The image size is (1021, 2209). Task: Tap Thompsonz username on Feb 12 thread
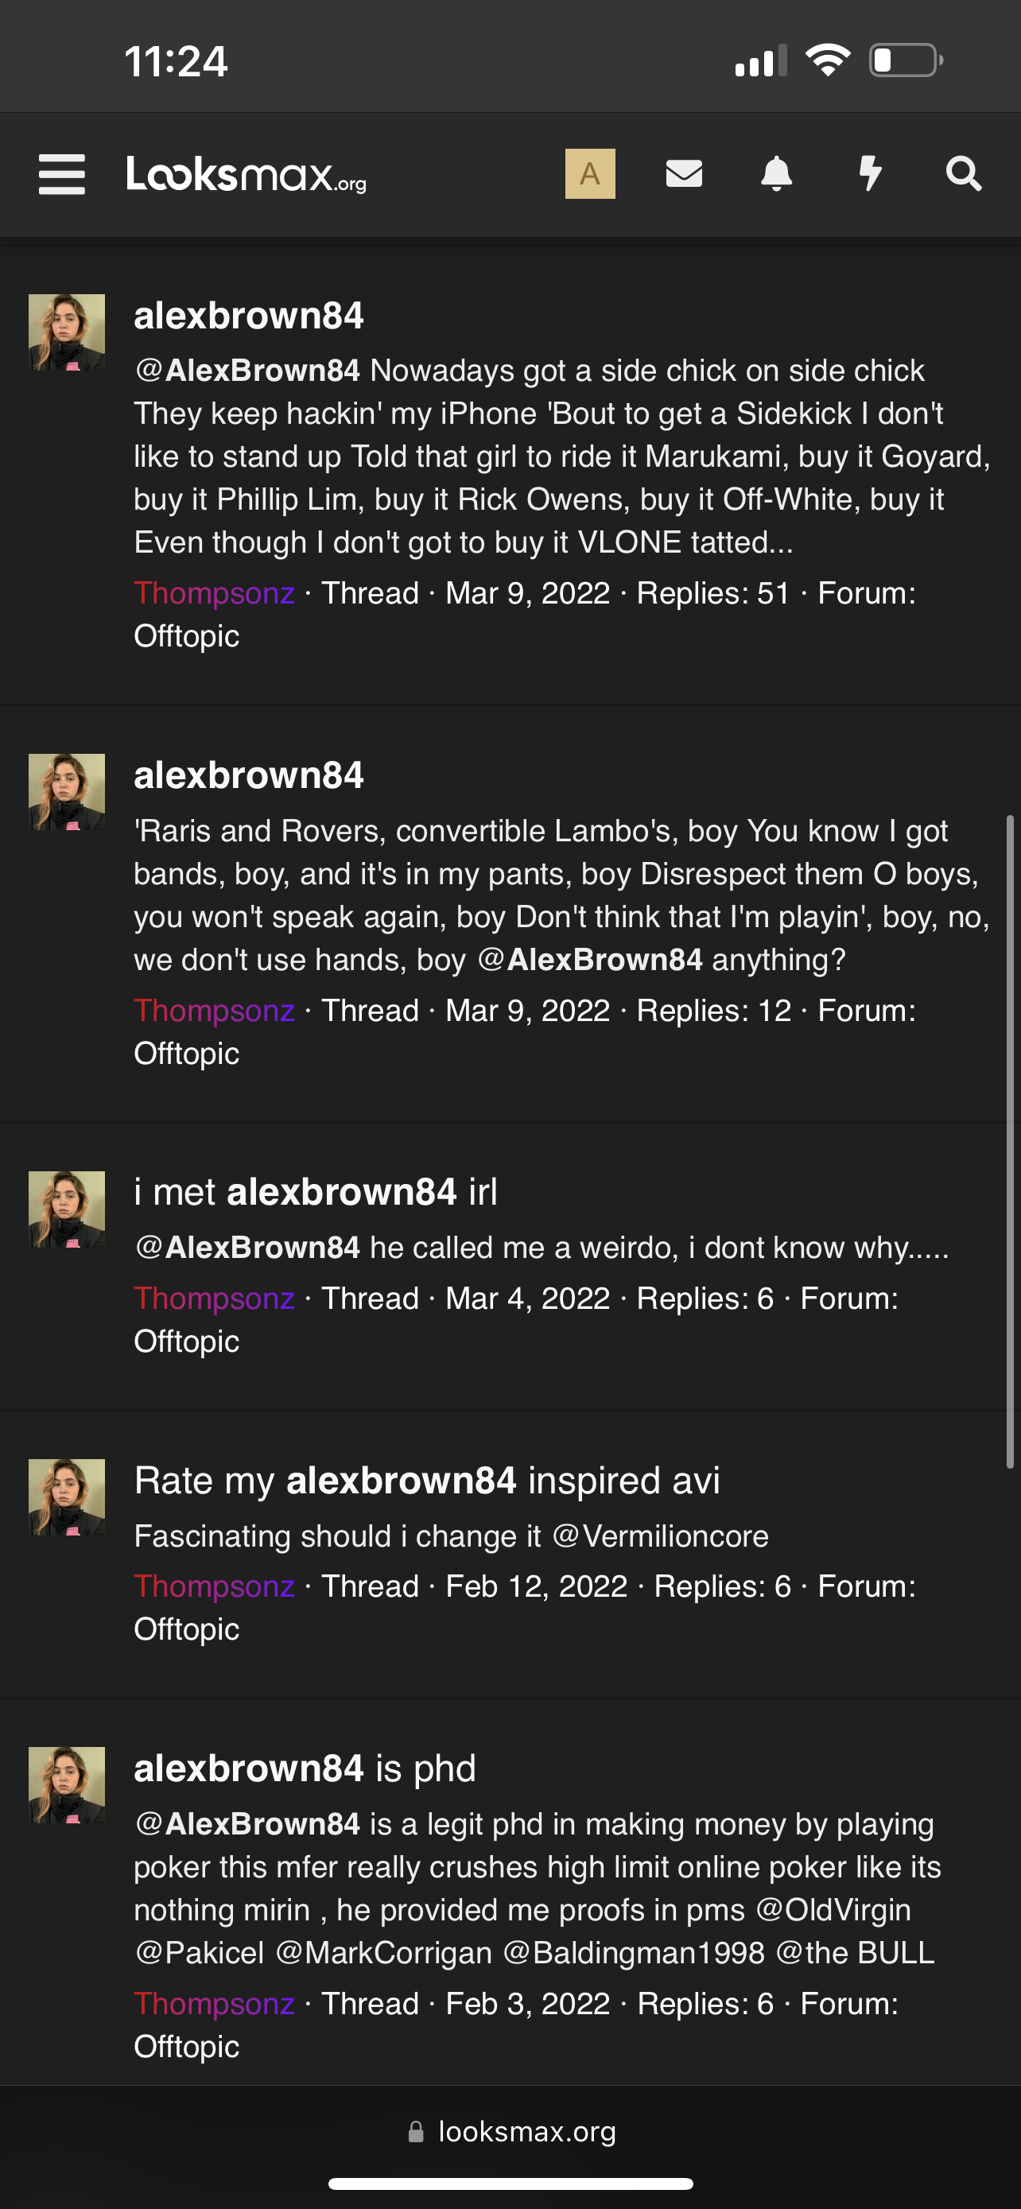tap(215, 1586)
